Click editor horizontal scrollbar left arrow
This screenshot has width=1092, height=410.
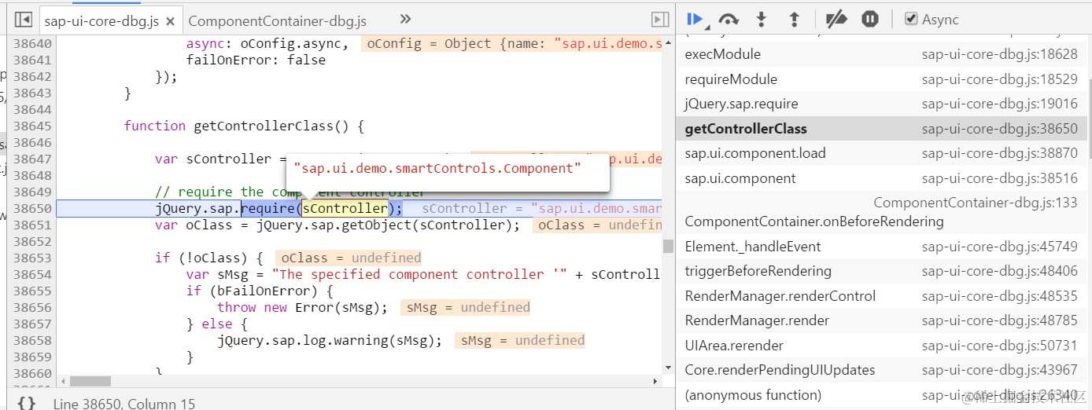pyautogui.click(x=62, y=381)
